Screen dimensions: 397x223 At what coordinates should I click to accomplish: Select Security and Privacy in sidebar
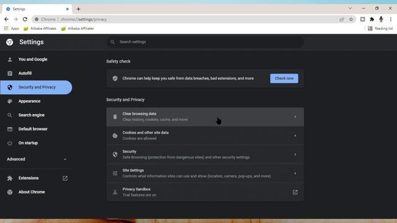[x=36, y=87]
